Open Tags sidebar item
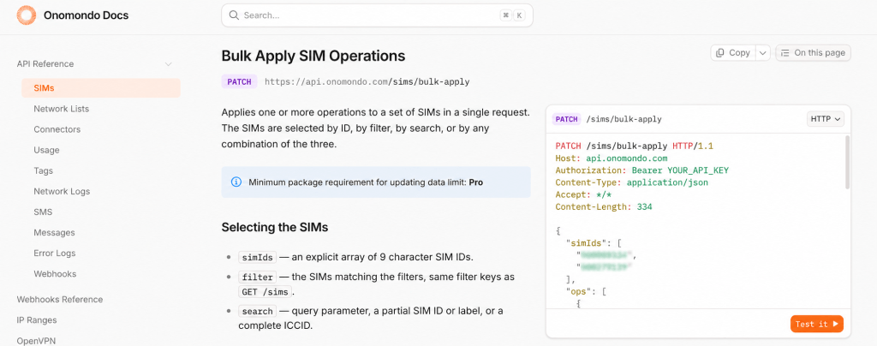The height and width of the screenshot is (346, 877). click(43, 170)
